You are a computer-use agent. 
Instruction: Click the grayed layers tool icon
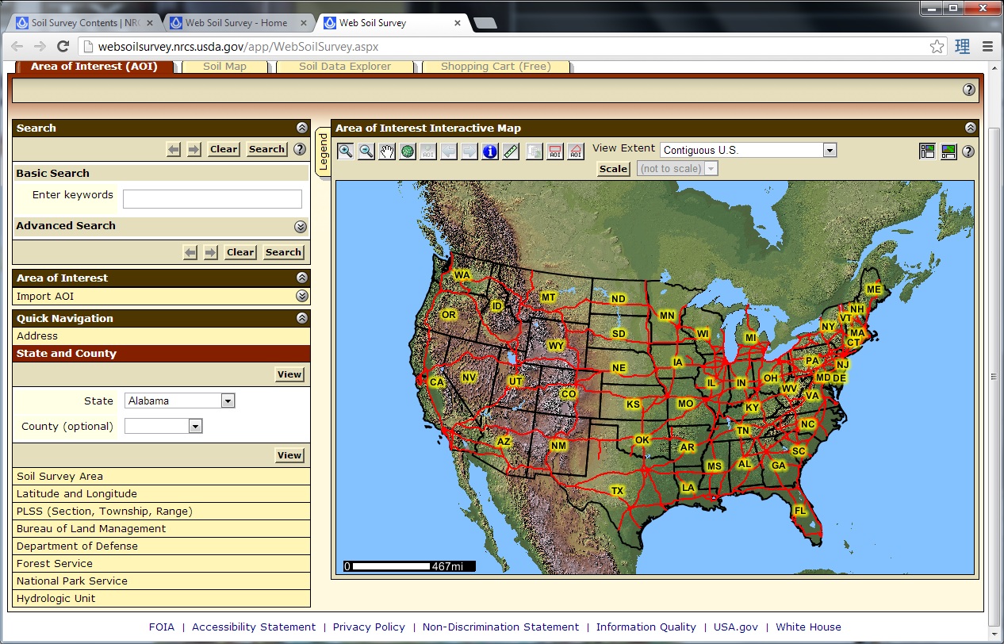click(535, 151)
